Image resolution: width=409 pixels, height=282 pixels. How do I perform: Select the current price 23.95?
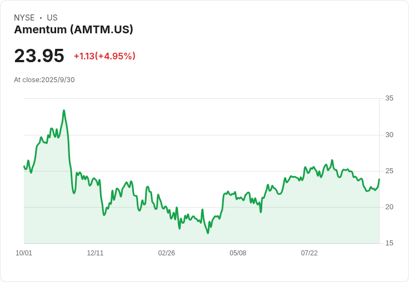(x=39, y=56)
